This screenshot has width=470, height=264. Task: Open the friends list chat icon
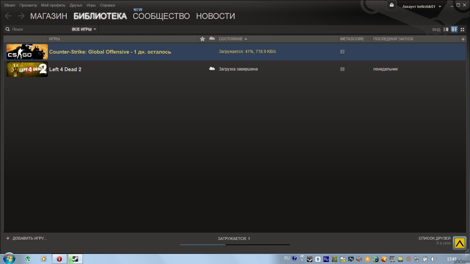coord(459,243)
